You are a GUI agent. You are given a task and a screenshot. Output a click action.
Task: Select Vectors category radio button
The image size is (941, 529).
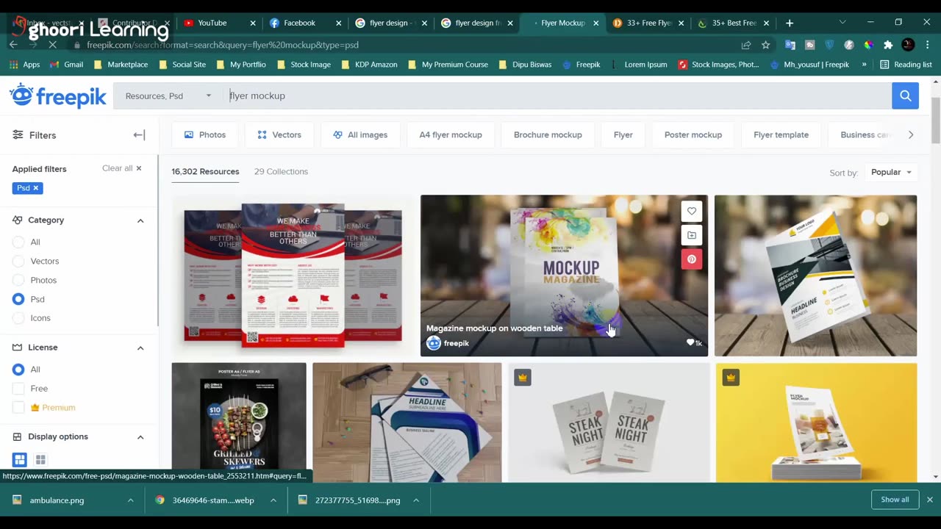(x=18, y=261)
